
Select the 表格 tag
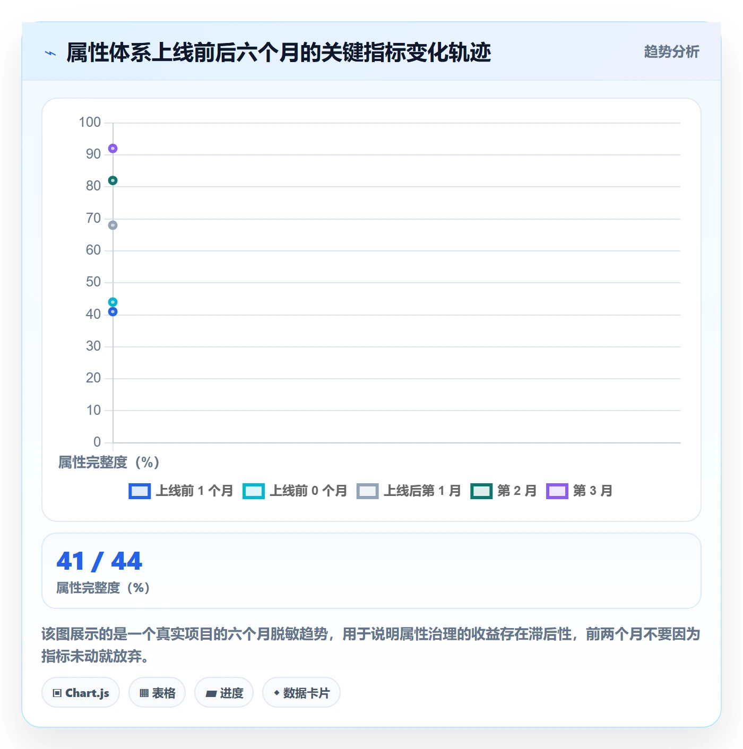[157, 693]
